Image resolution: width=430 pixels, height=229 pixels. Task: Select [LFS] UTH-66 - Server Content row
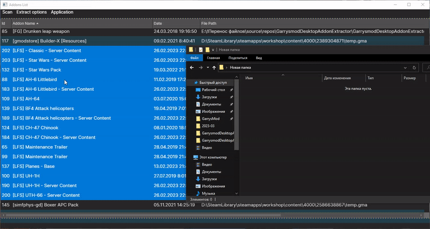93,195
